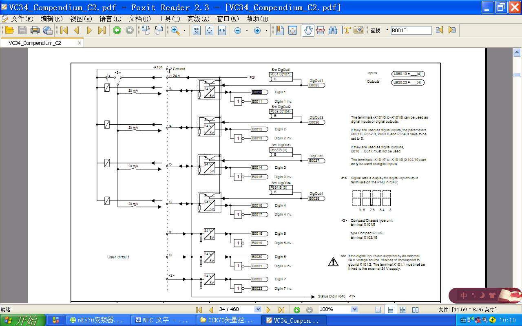
Task: Set zoom to actual size (100%)
Action: [x=197, y=30]
